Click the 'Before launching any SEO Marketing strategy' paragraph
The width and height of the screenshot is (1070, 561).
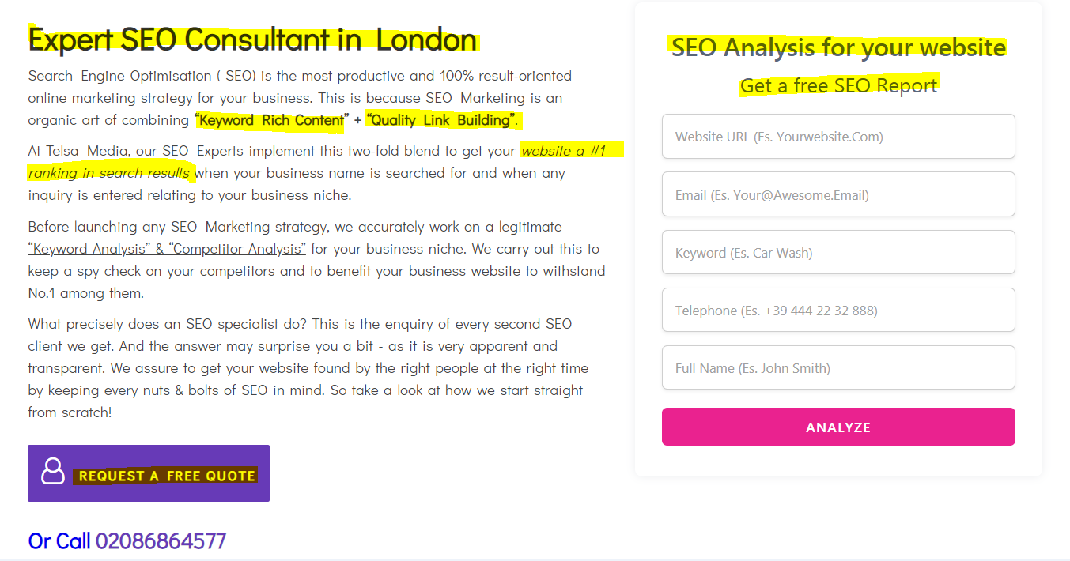pyautogui.click(x=316, y=260)
